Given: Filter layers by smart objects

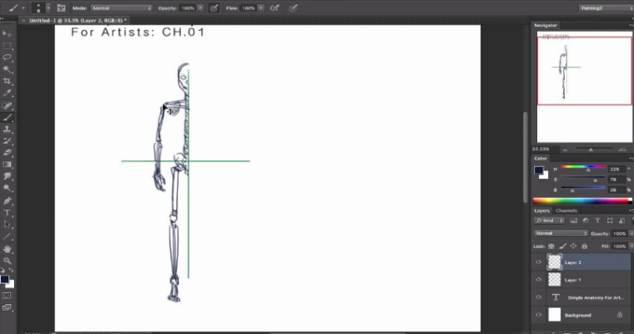Looking at the screenshot, I should [x=621, y=220].
